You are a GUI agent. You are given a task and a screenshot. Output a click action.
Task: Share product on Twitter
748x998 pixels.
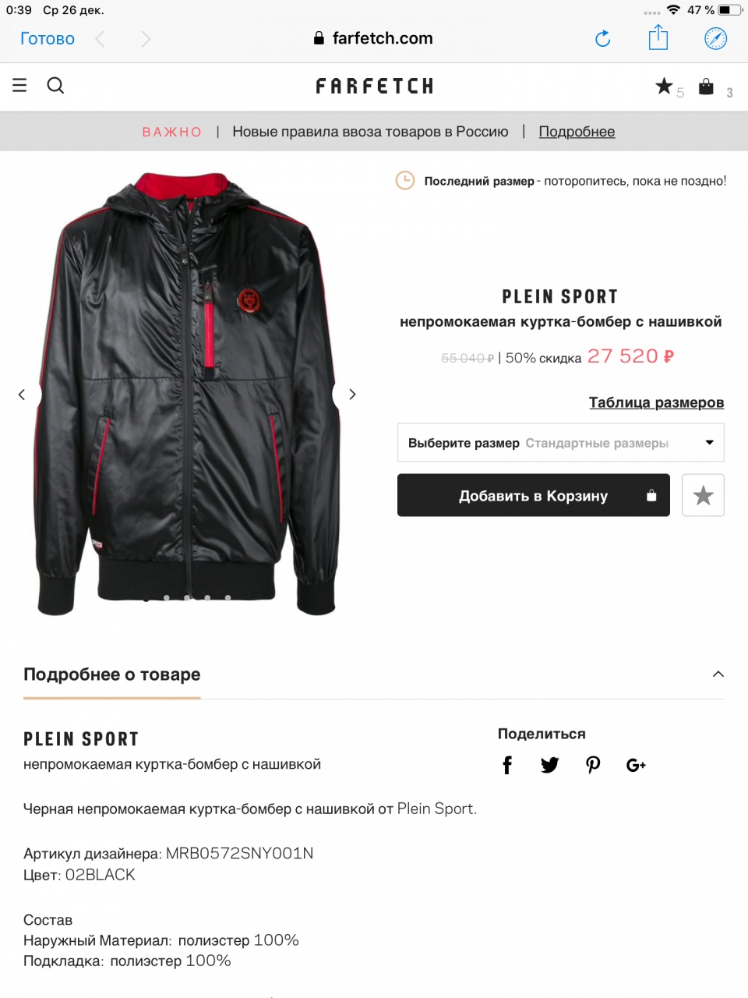(549, 765)
